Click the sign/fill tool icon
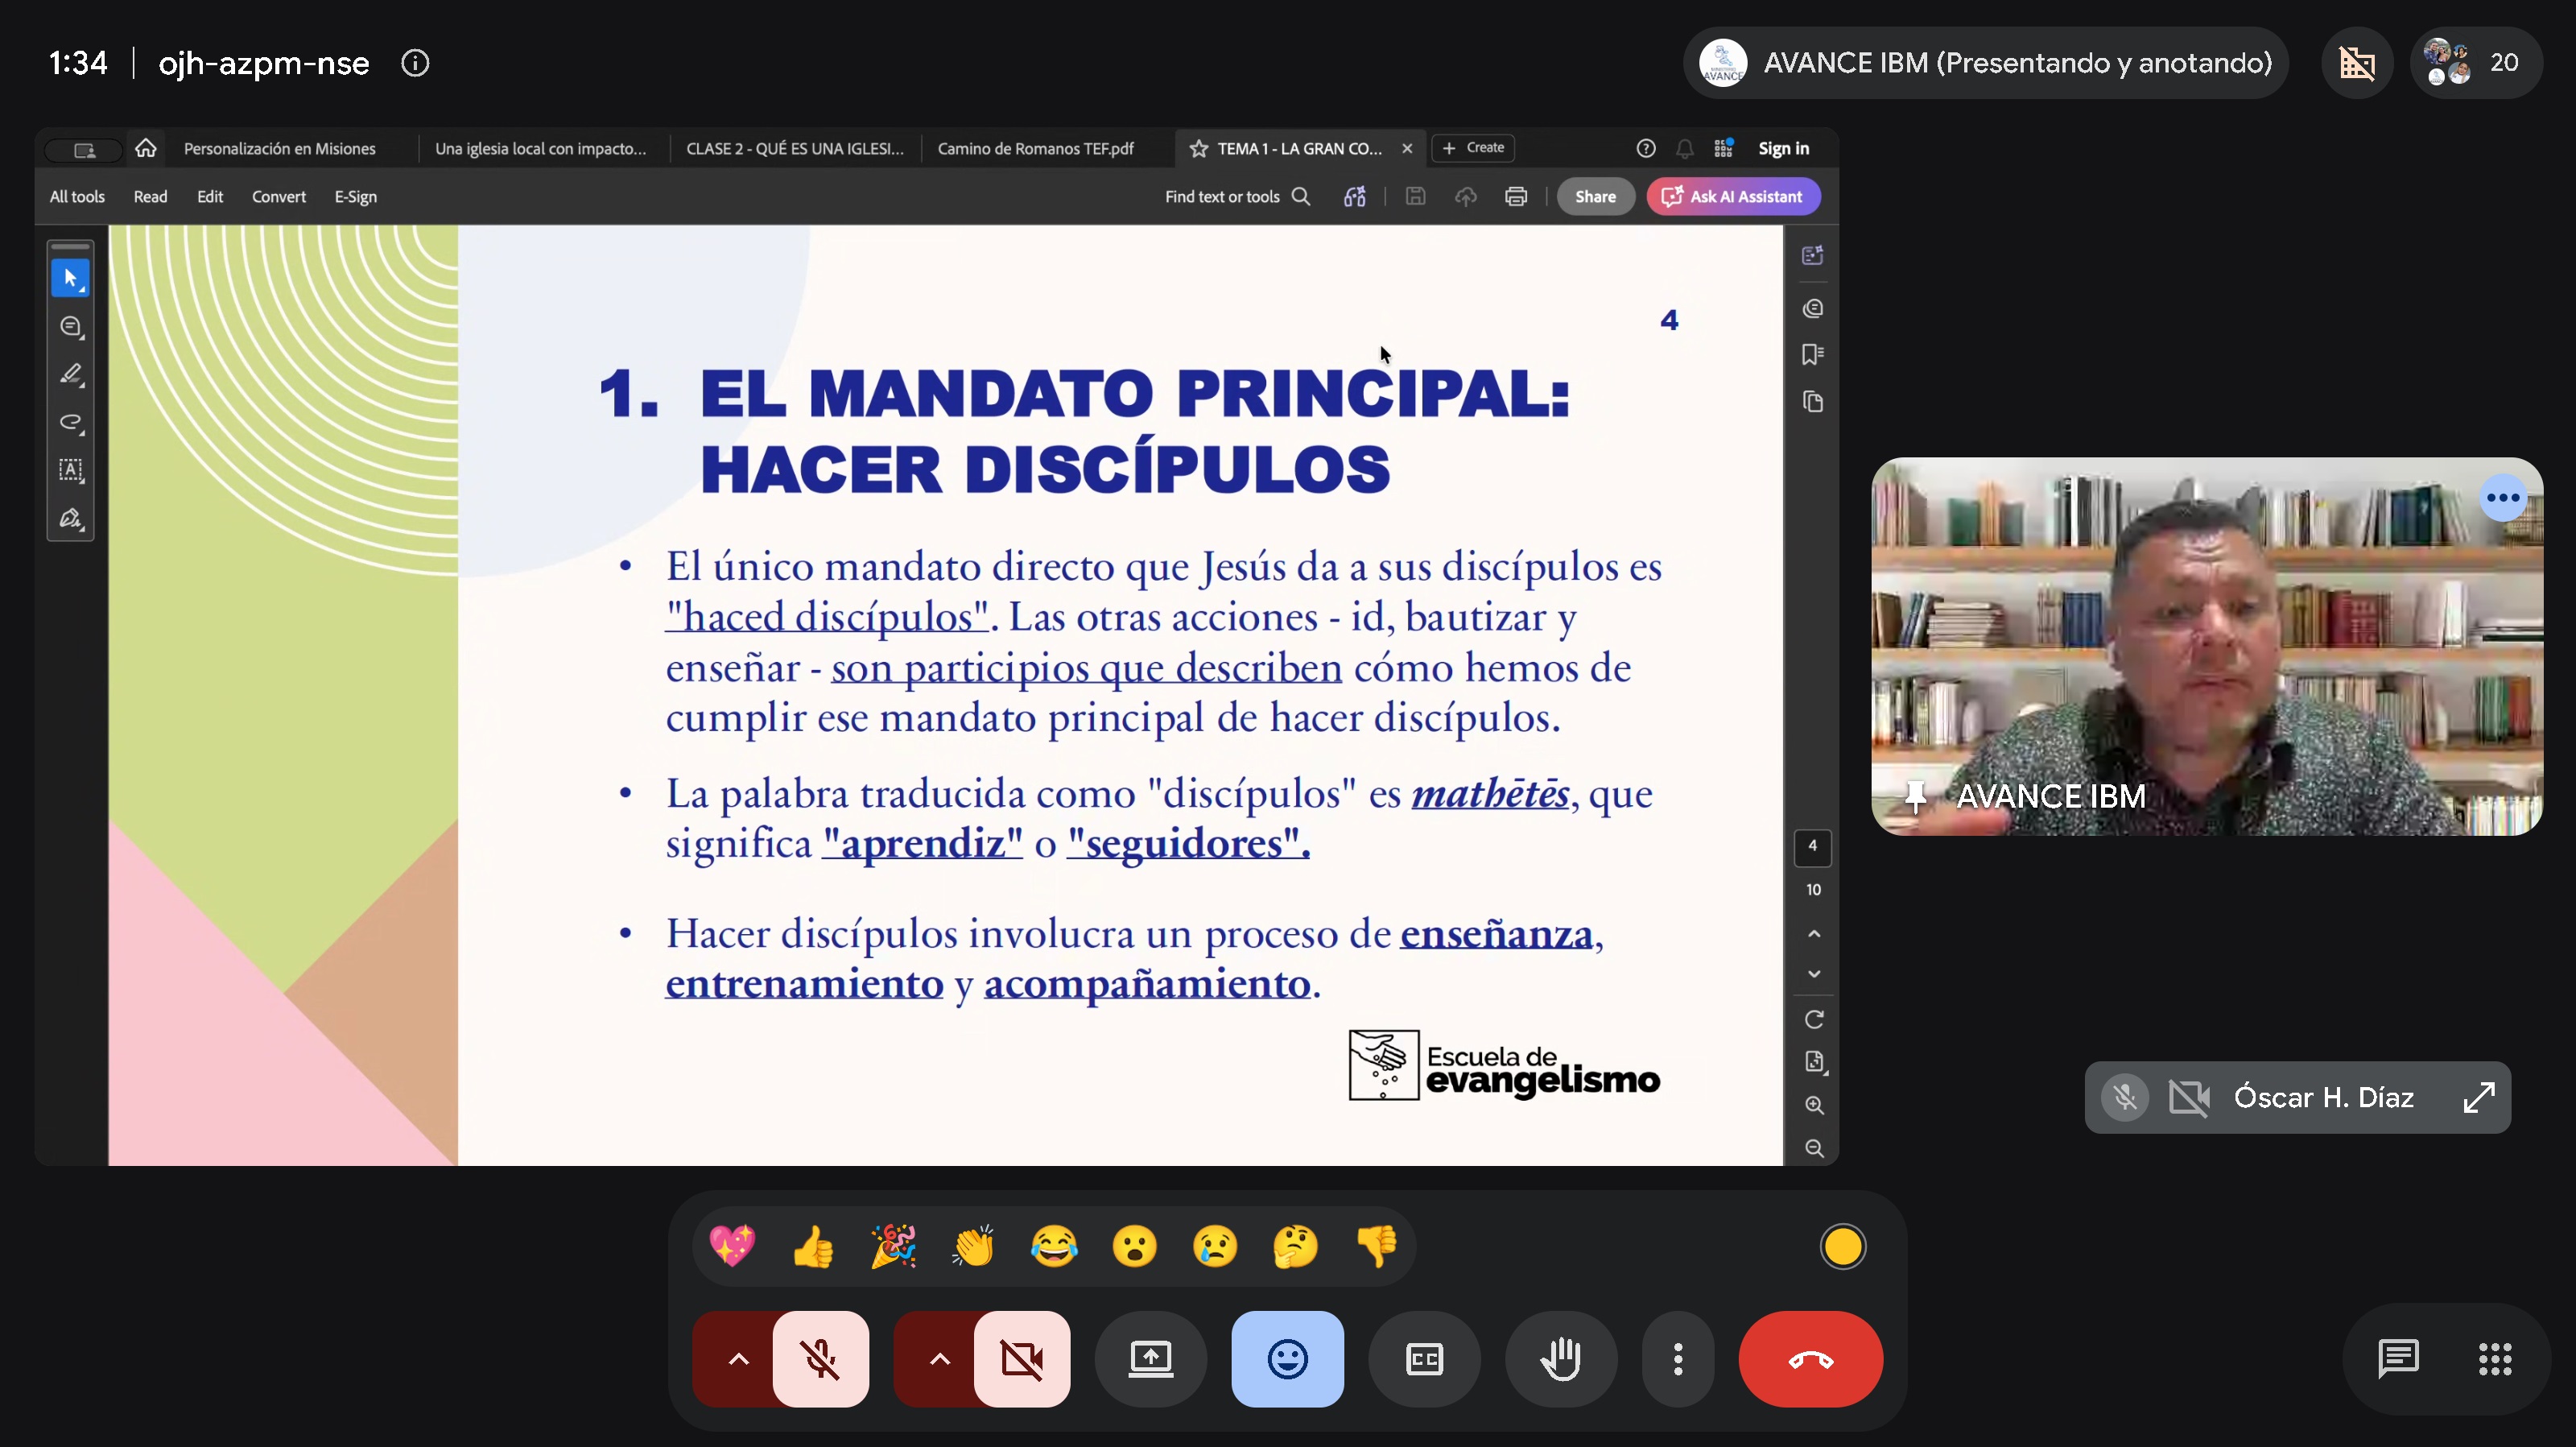Screen dimensions: 2576x1447 pos(70,518)
